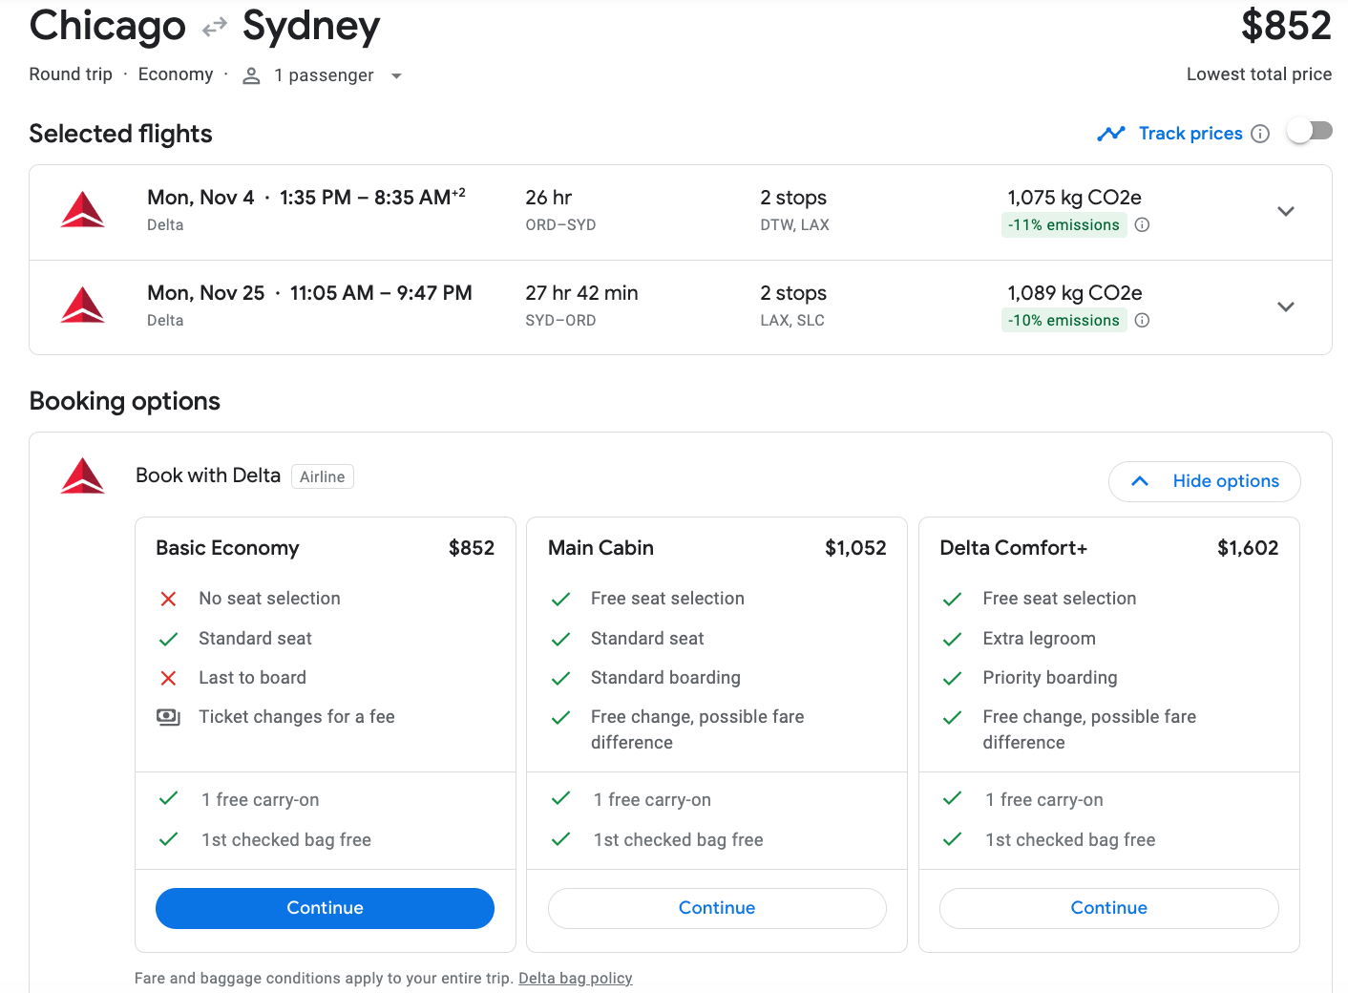Click checkmark beside Standard boarding

click(x=561, y=678)
